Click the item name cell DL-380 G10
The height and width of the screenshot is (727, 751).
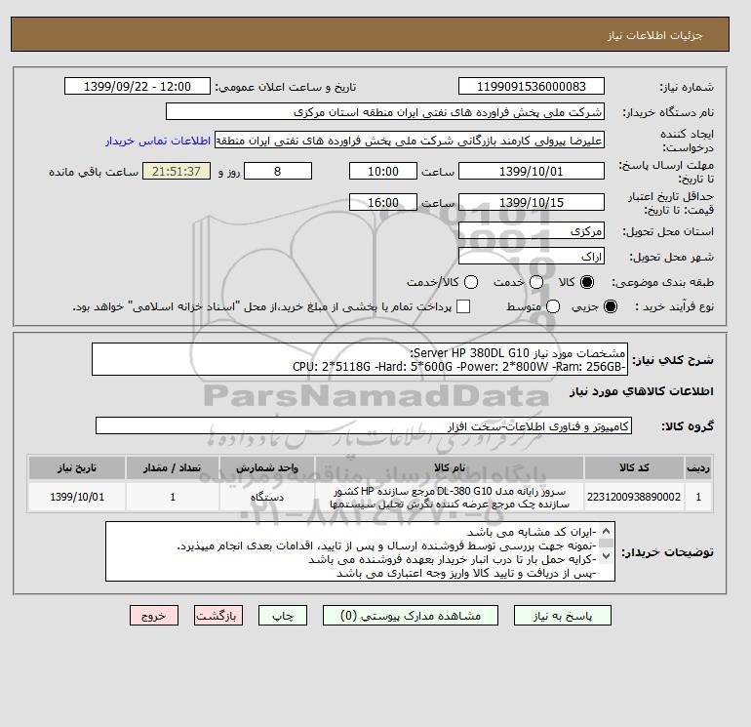(450, 497)
